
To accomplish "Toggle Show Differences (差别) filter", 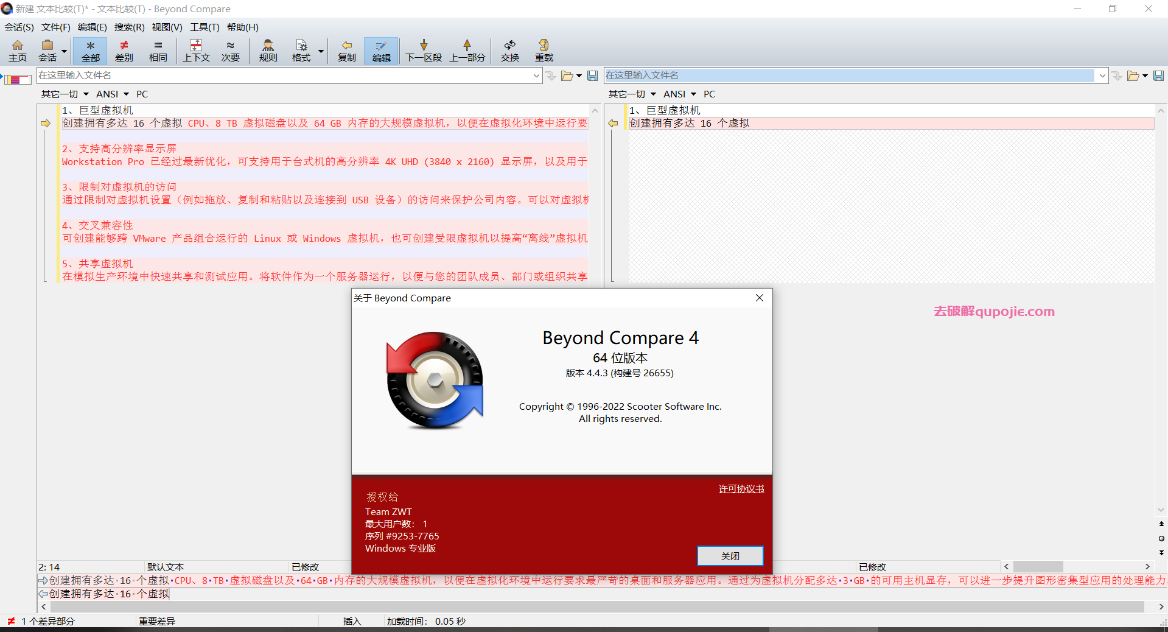I will (124, 51).
